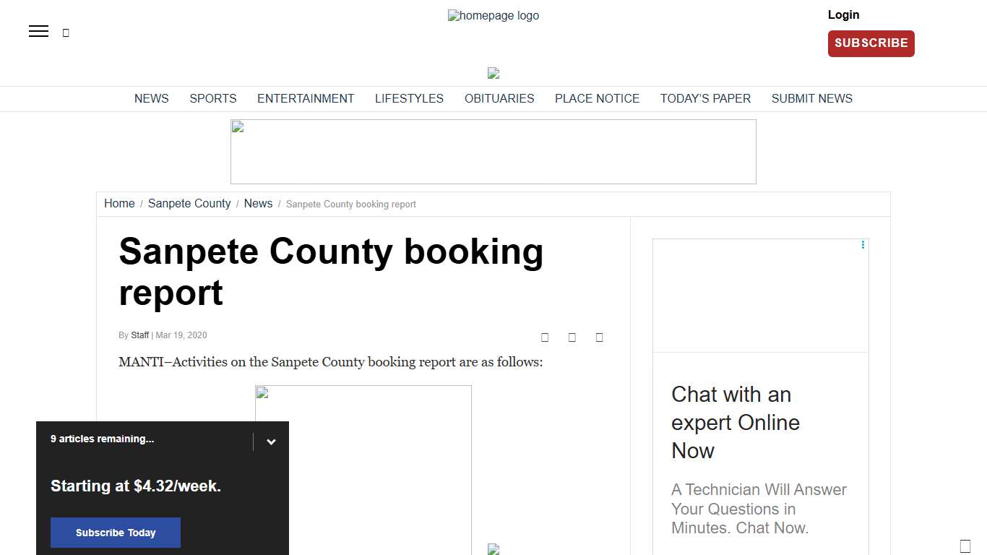Click the subscription banner progress divider
987x555 pixels.
tap(254, 441)
